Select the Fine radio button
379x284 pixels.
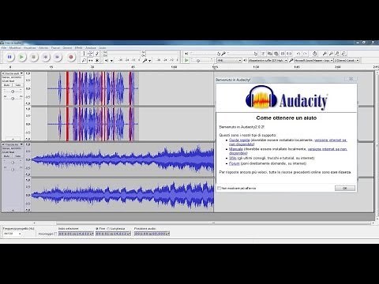(x=97, y=229)
